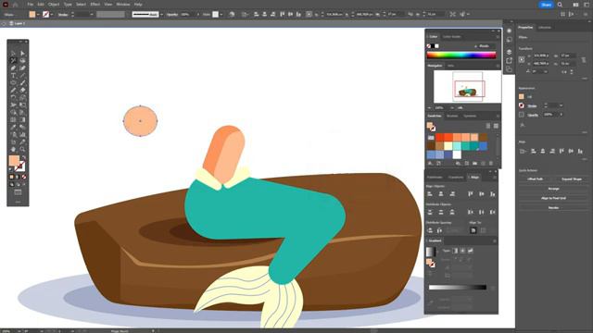This screenshot has width=593, height=333.
Task: Align panel: Horizontal Distribute Right icon
Action: [x=492, y=212]
